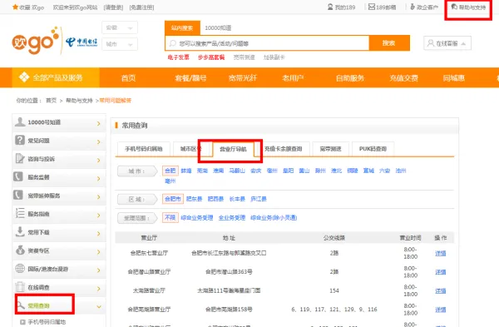Open 帮助与支持 chat bubble icon
Viewport: 499px width, 327px height.
point(454,7)
